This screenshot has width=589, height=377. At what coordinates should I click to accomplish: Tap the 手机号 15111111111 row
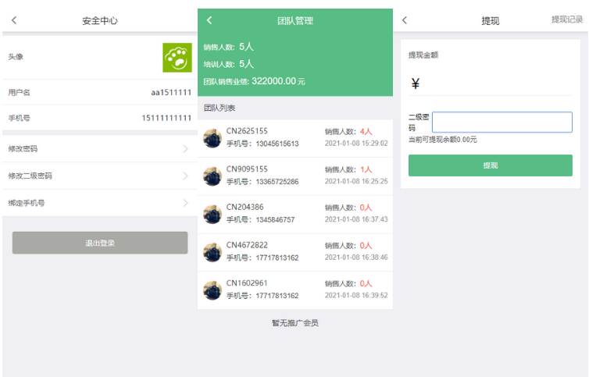click(x=99, y=118)
